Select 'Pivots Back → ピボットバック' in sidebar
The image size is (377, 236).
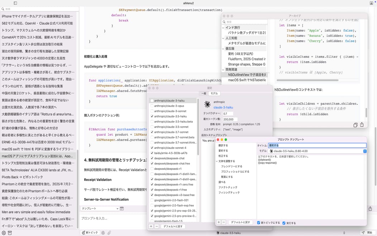coord(38,177)
